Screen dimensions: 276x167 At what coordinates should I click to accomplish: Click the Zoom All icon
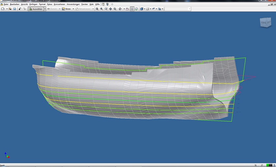(97, 9)
